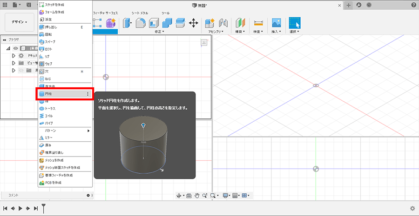
Task: Expand the document settings tree node
Action: tap(14, 56)
